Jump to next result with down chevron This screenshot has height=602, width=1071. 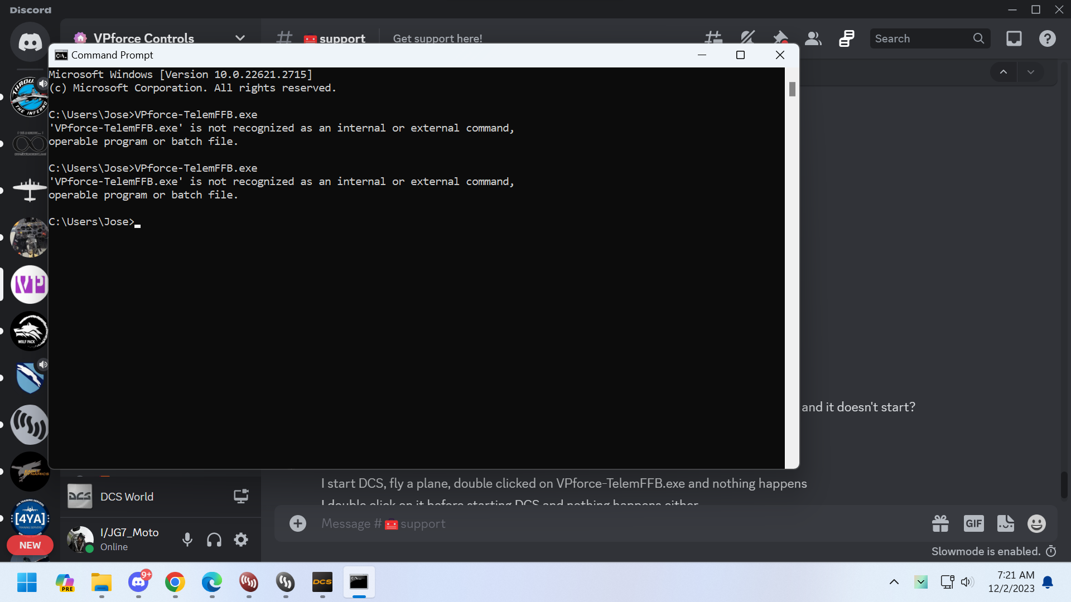(x=1030, y=72)
